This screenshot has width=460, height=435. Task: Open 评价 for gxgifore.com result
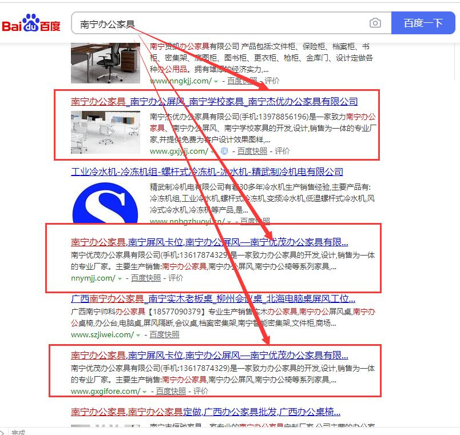(x=201, y=392)
